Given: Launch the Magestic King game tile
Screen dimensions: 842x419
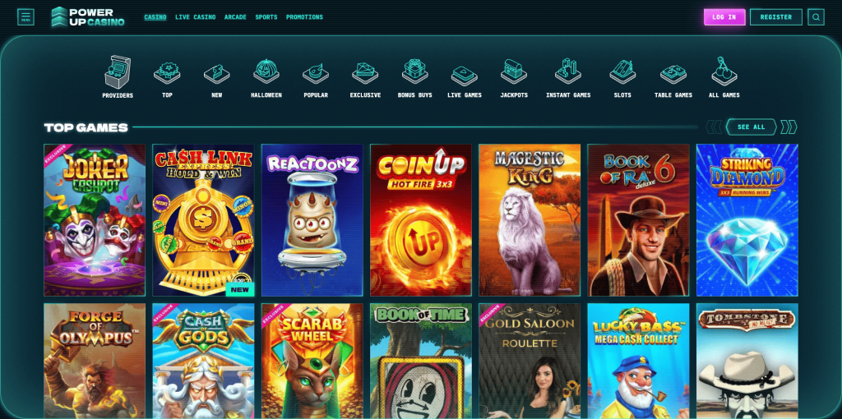Looking at the screenshot, I should click(530, 220).
